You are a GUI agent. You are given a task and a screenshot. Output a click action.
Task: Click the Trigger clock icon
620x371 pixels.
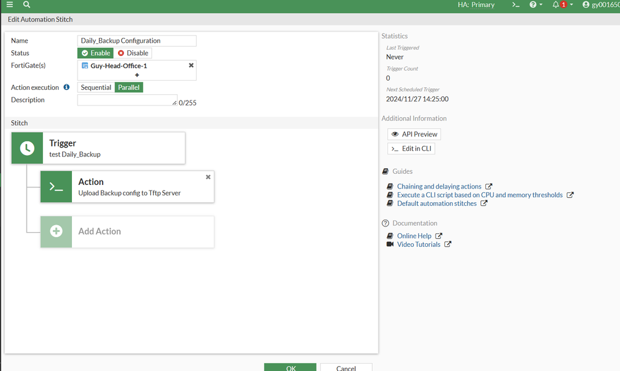pos(27,148)
